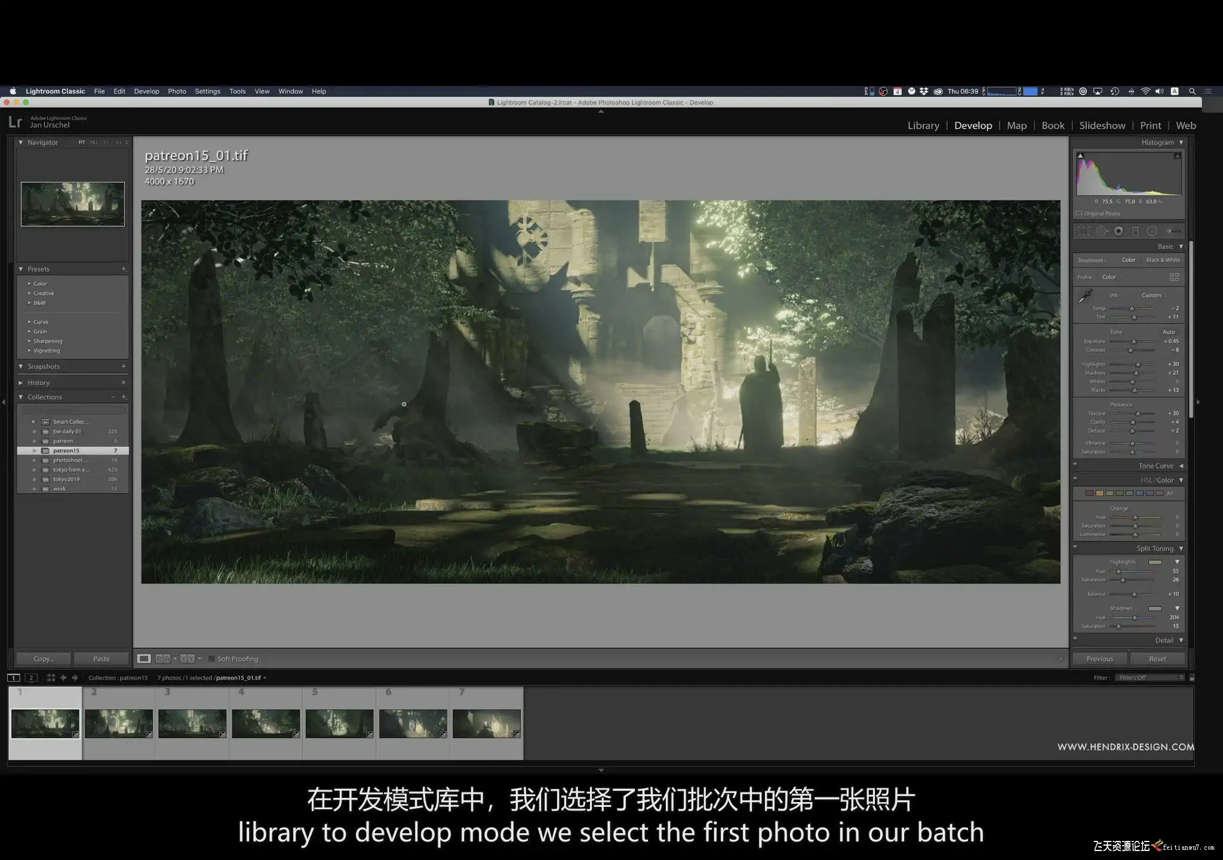Expand the Tone Curve panel
This screenshot has height=860, width=1223.
click(1181, 466)
